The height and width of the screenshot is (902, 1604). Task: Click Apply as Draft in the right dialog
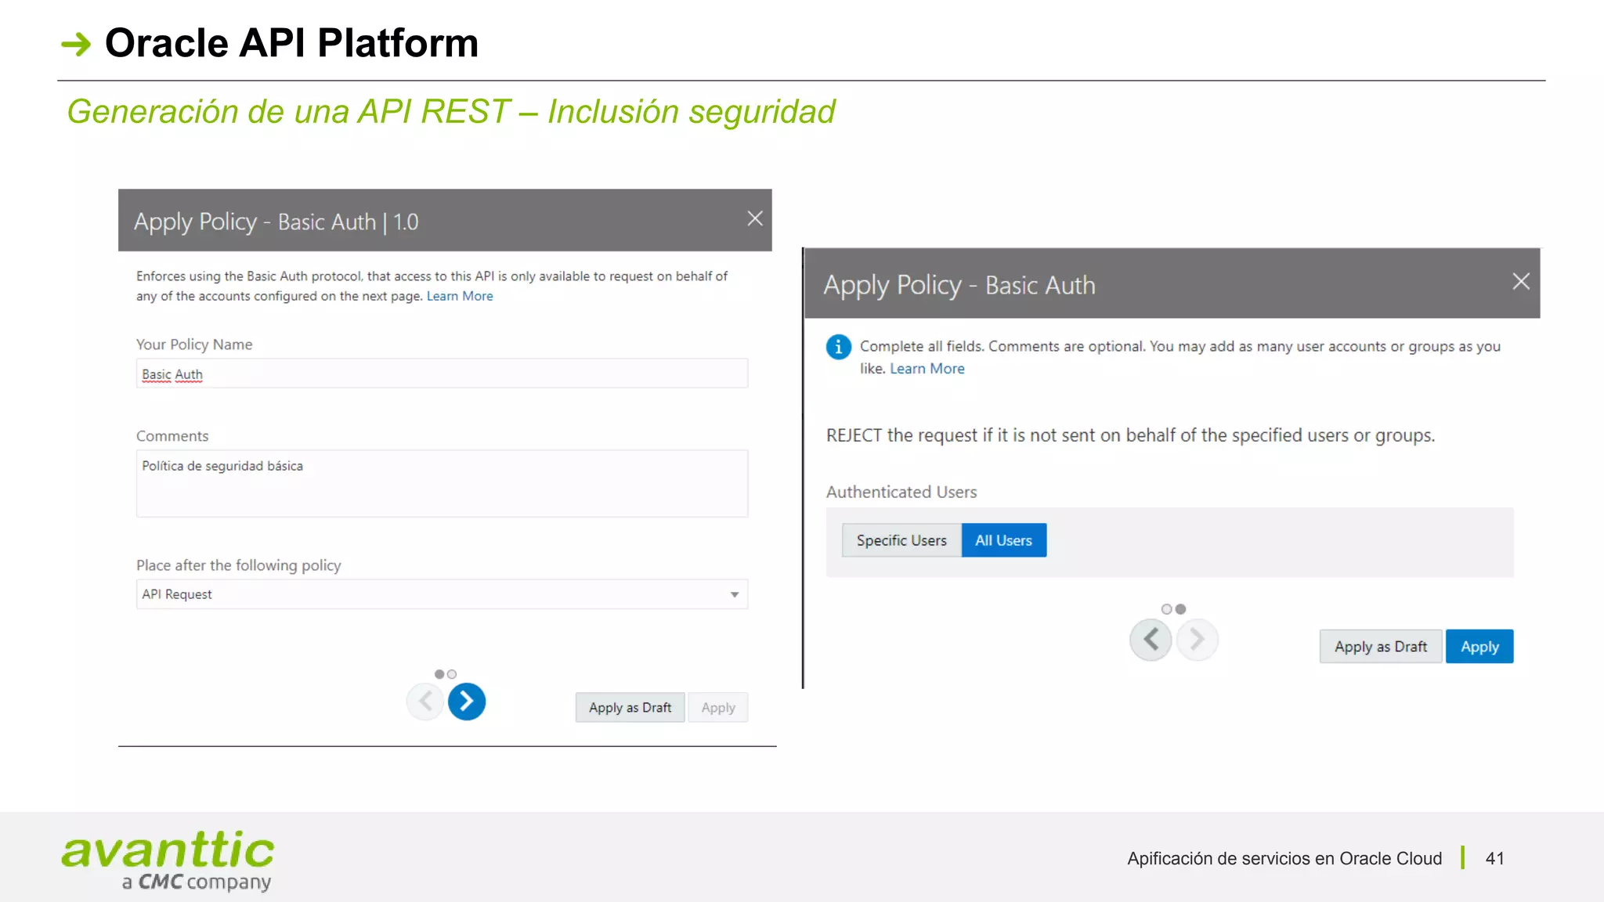[1381, 647]
